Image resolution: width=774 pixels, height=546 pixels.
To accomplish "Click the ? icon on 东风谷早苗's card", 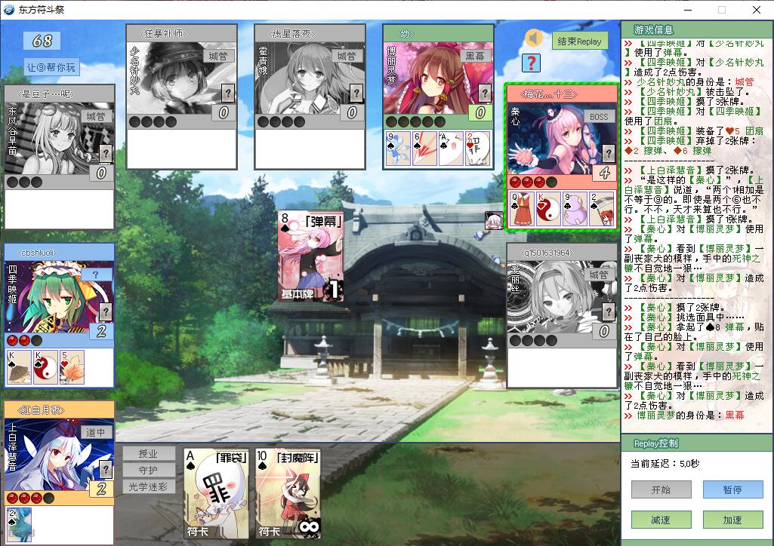I will tap(105, 153).
